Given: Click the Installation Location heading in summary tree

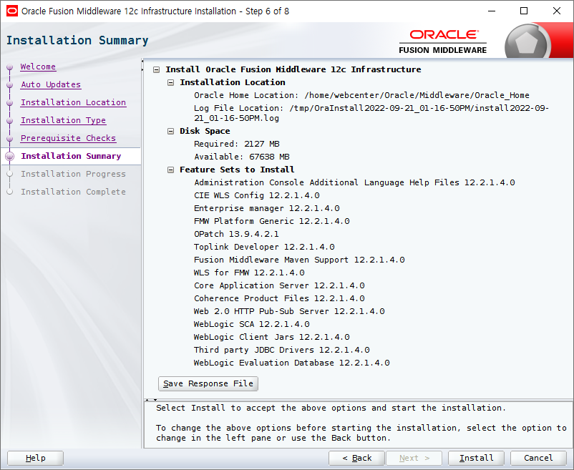Looking at the screenshot, I should click(232, 83).
